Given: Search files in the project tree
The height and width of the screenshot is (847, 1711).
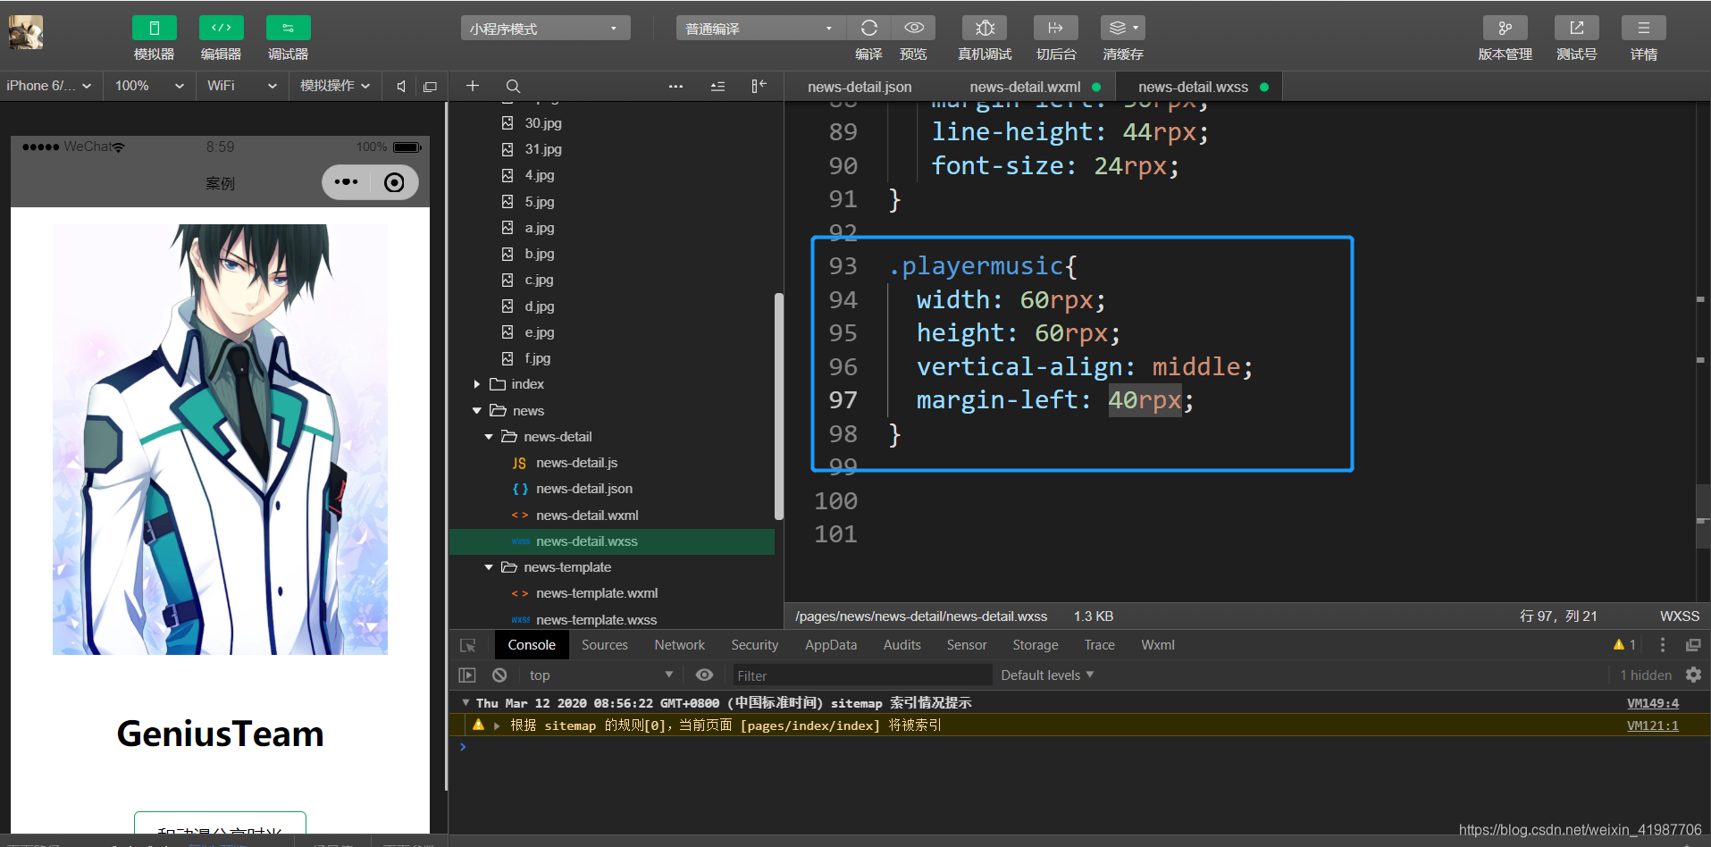Looking at the screenshot, I should pos(513,87).
